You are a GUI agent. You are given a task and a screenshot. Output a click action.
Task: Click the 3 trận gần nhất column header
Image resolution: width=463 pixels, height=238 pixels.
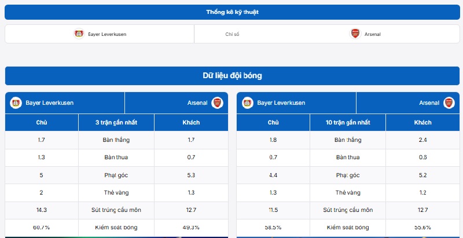pyautogui.click(x=116, y=122)
